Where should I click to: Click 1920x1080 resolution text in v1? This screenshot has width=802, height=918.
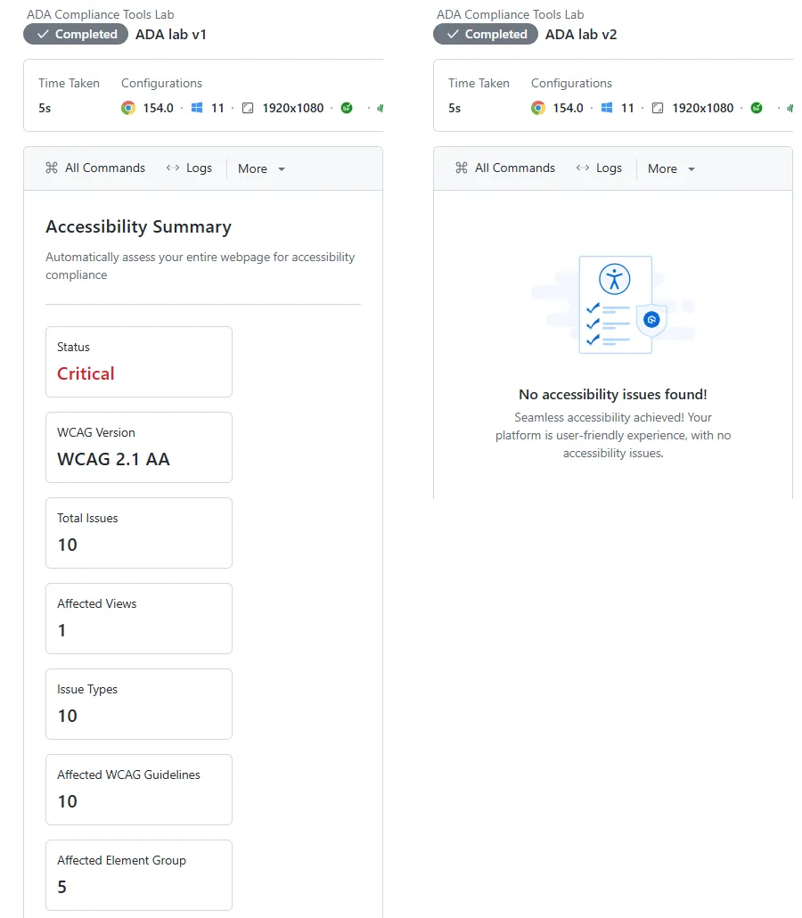click(x=292, y=108)
